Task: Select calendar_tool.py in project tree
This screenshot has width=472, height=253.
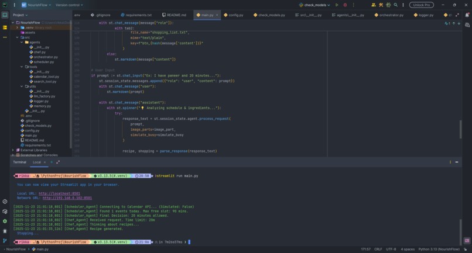Action: (x=44, y=77)
